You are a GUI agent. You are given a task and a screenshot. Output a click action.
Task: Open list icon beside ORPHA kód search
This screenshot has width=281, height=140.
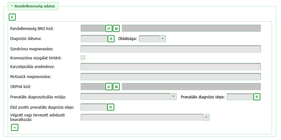coord(116,87)
